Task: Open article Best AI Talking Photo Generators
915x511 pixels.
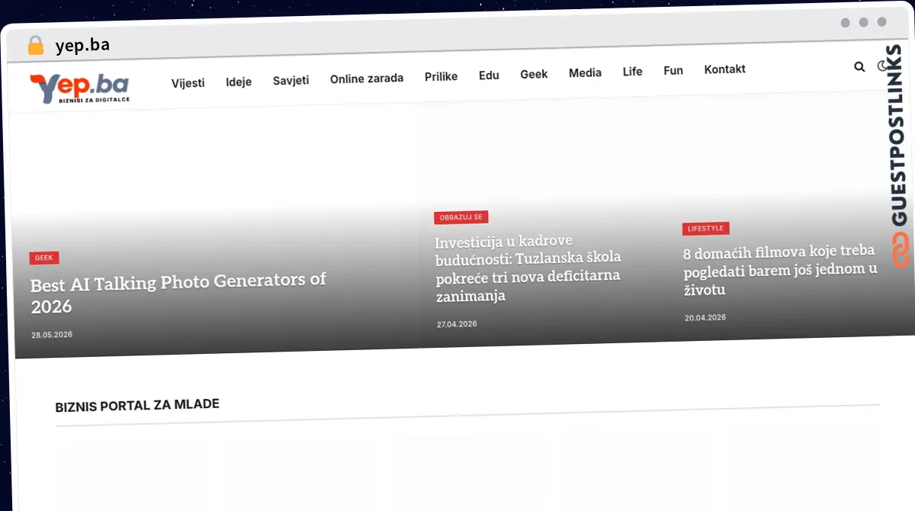Action: 179,292
